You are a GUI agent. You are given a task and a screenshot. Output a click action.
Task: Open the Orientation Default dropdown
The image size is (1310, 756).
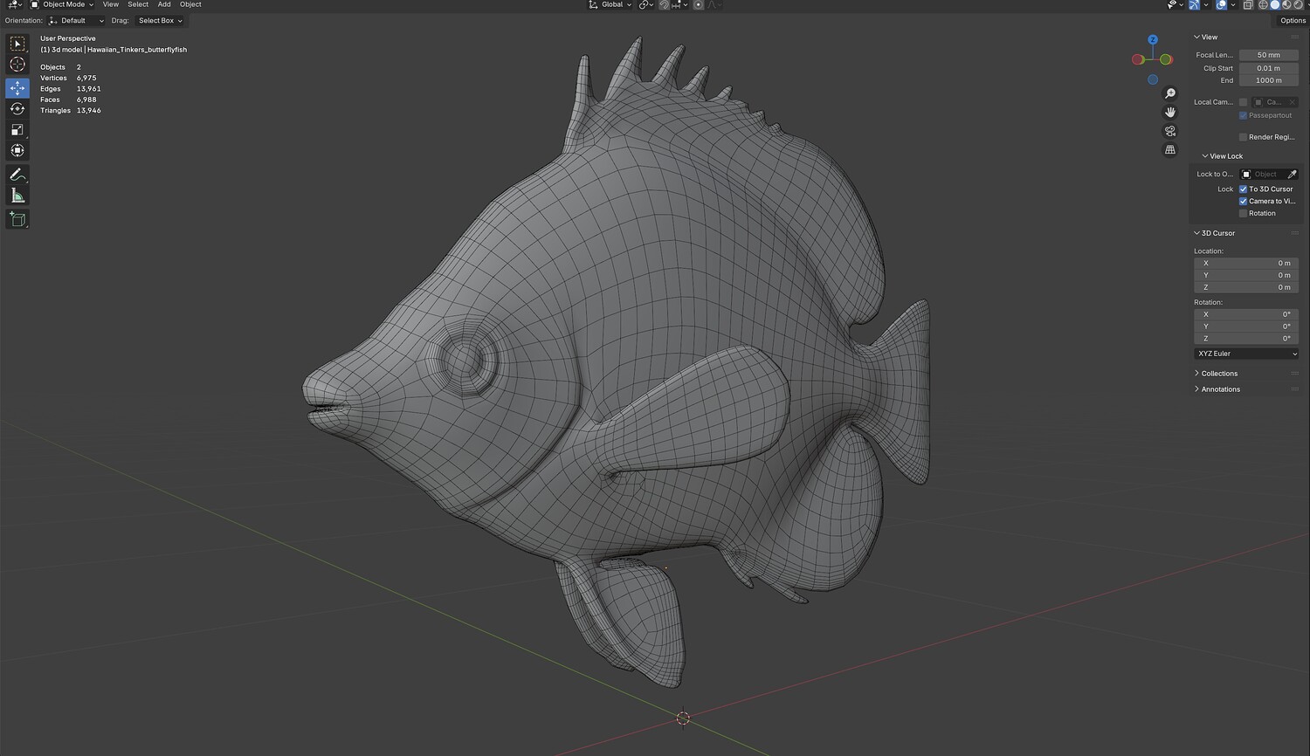click(x=76, y=20)
